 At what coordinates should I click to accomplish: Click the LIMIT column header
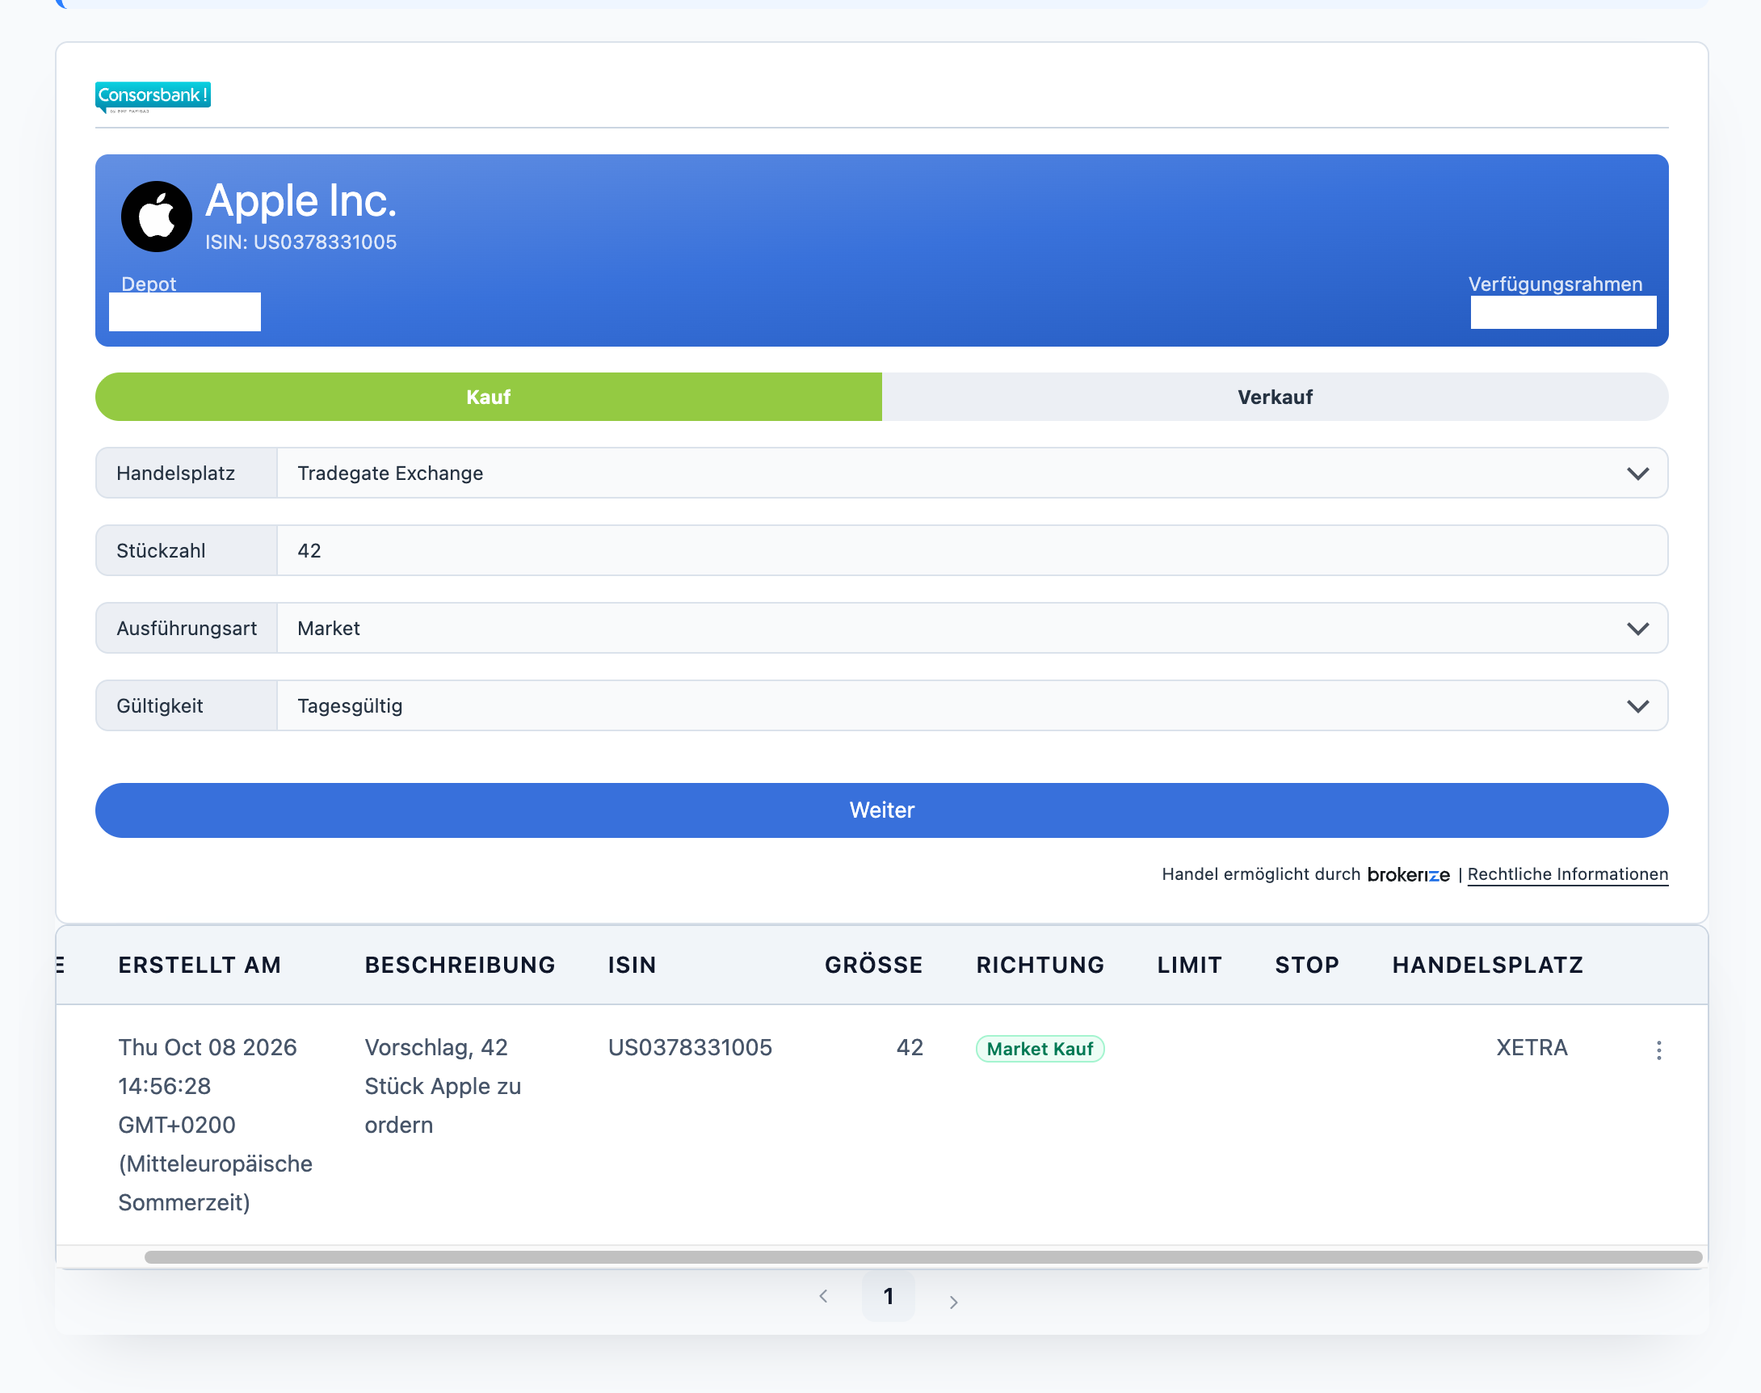(x=1190, y=965)
